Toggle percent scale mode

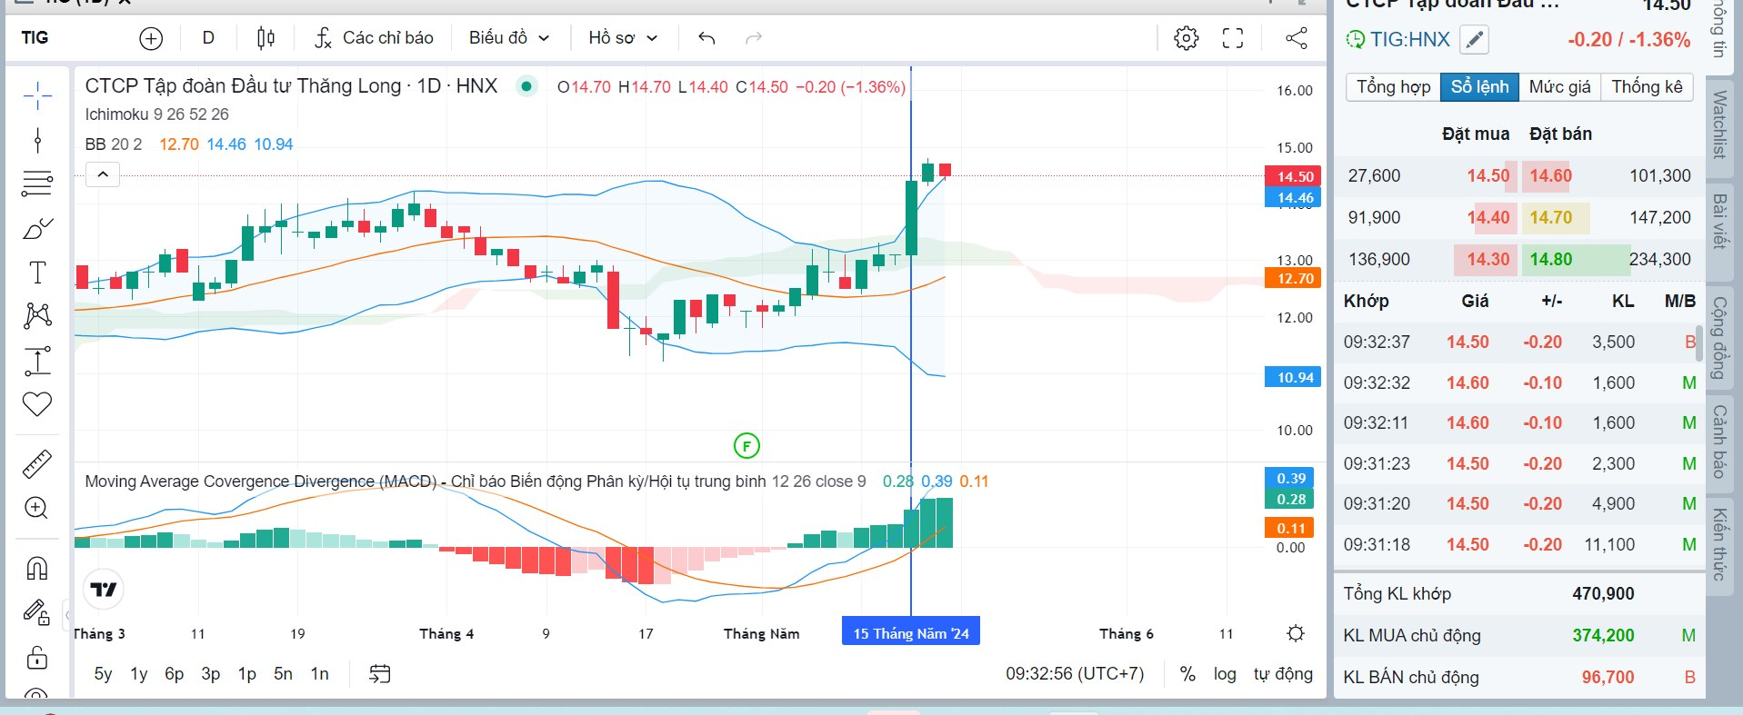[x=1187, y=674]
